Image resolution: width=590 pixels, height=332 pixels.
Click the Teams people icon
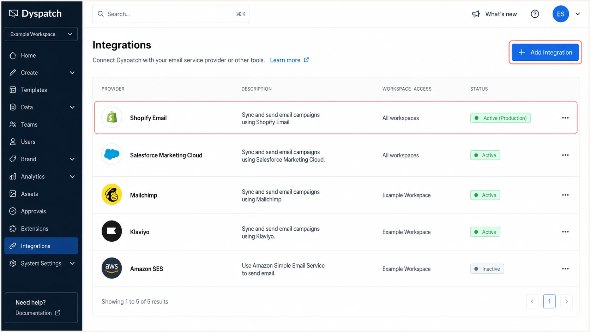point(13,125)
